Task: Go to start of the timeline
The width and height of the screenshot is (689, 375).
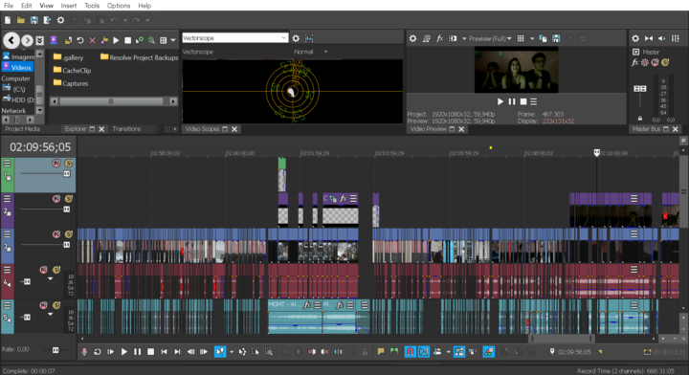Action: (164, 352)
